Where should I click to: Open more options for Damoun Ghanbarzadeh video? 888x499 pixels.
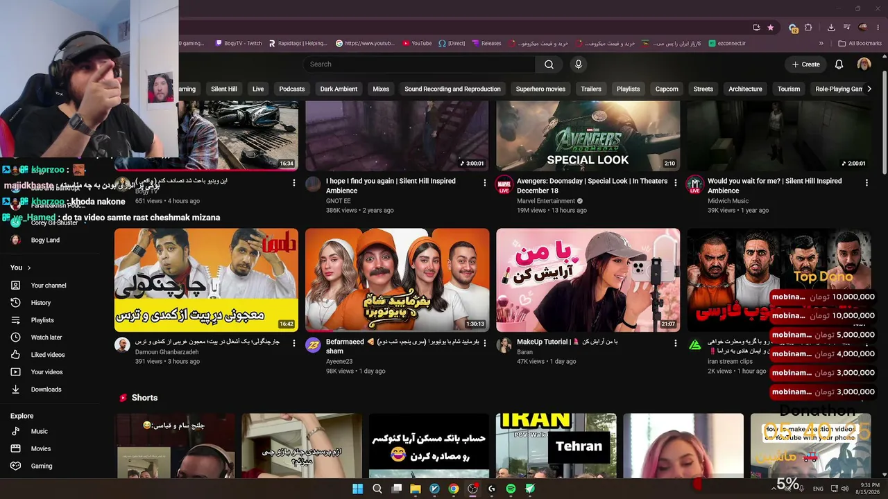coord(294,343)
